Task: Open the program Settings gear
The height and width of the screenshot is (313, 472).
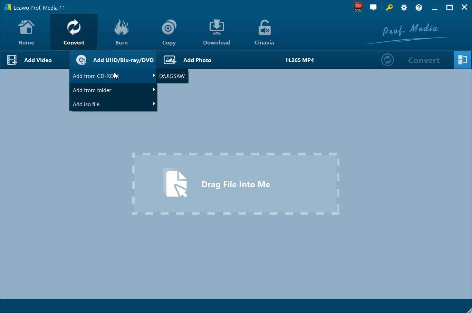Action: (x=404, y=7)
